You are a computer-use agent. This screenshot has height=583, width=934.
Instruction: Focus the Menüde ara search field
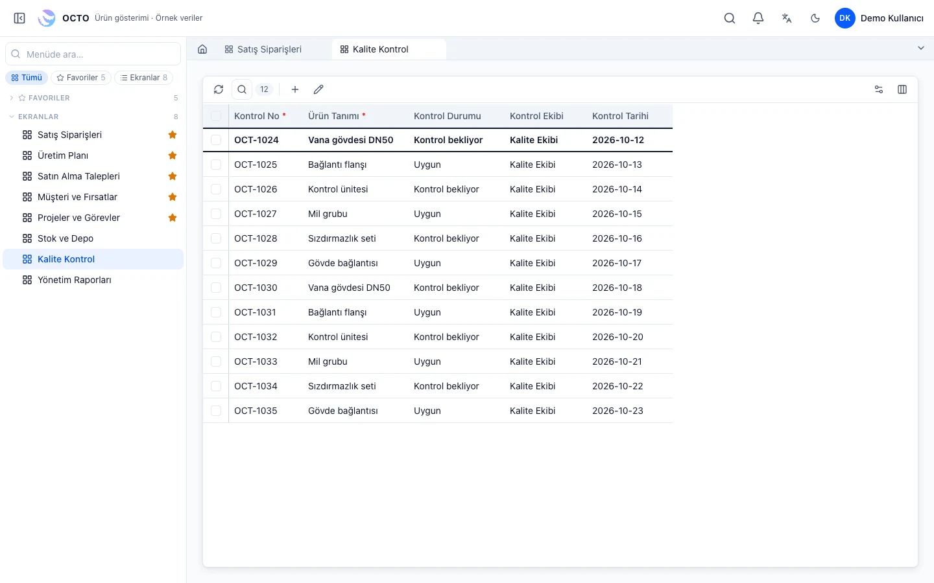[x=93, y=54]
